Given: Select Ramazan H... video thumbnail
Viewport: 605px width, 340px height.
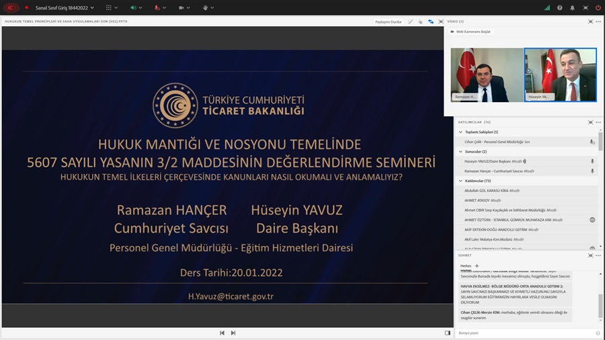Looking at the screenshot, I should point(487,75).
